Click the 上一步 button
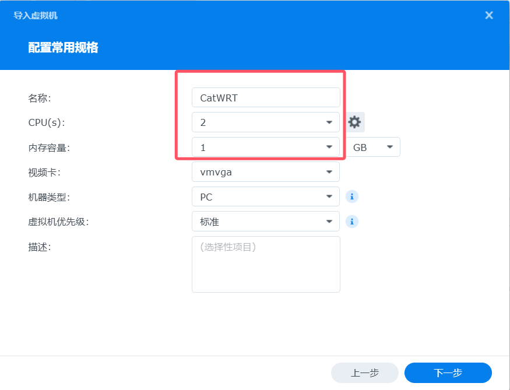The width and height of the screenshot is (510, 390). click(364, 373)
